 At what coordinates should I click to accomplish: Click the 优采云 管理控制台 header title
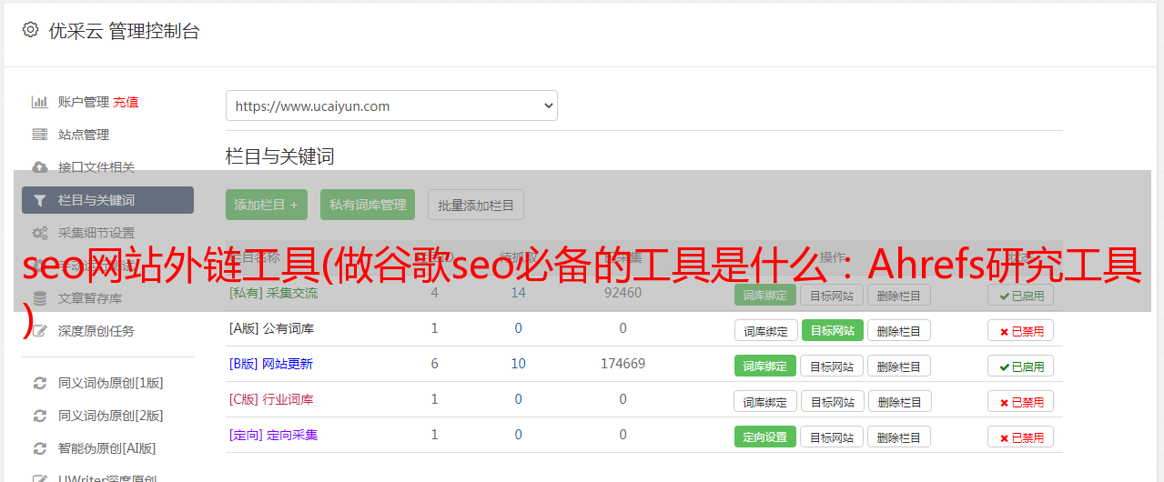[124, 31]
